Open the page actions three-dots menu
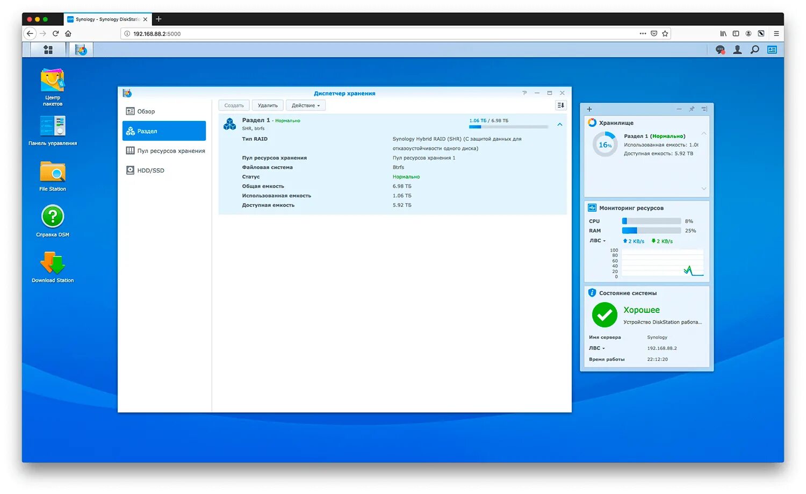806x494 pixels. click(643, 33)
